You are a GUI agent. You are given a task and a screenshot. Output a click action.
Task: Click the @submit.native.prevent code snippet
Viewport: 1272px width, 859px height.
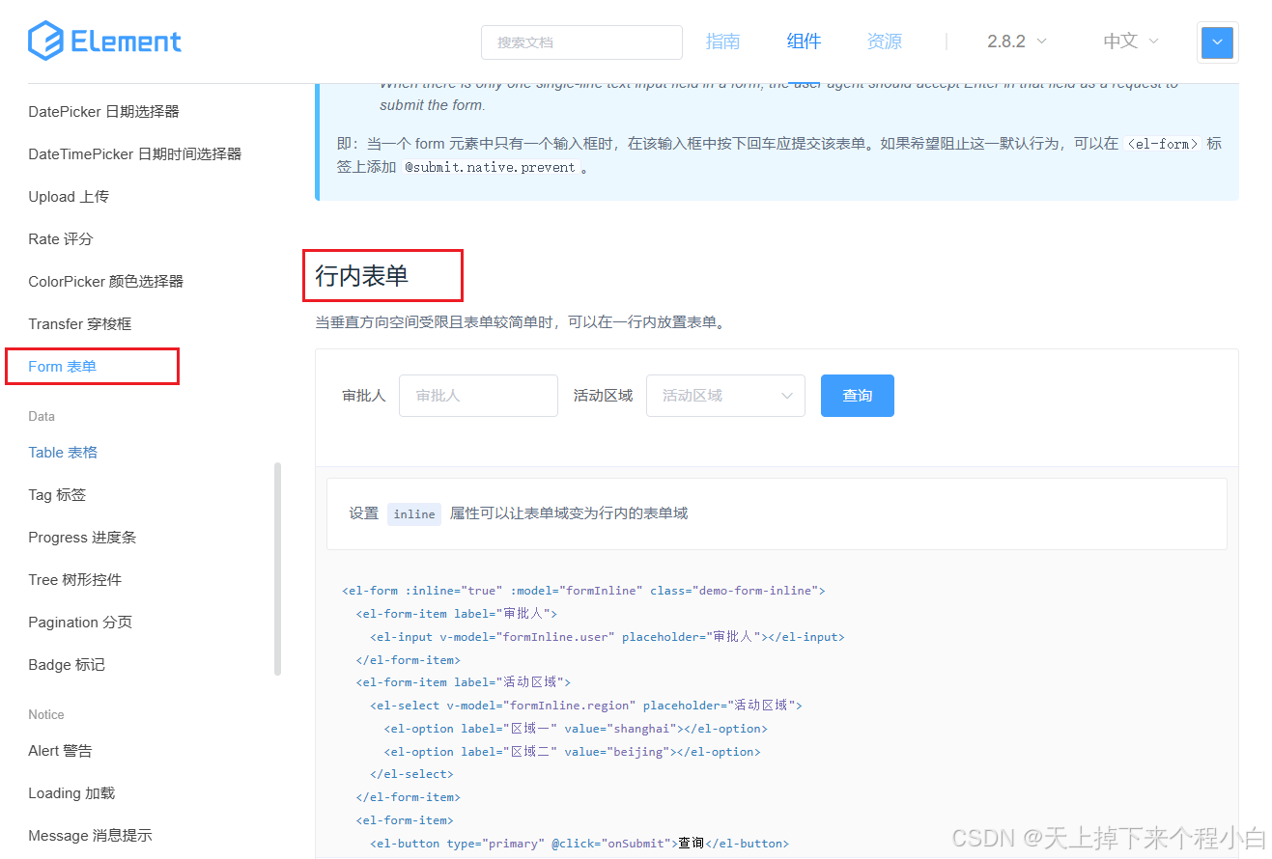pos(490,167)
